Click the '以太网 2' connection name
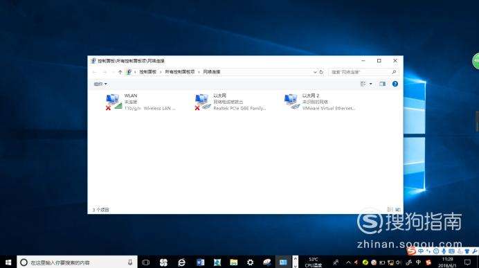 pos(311,96)
